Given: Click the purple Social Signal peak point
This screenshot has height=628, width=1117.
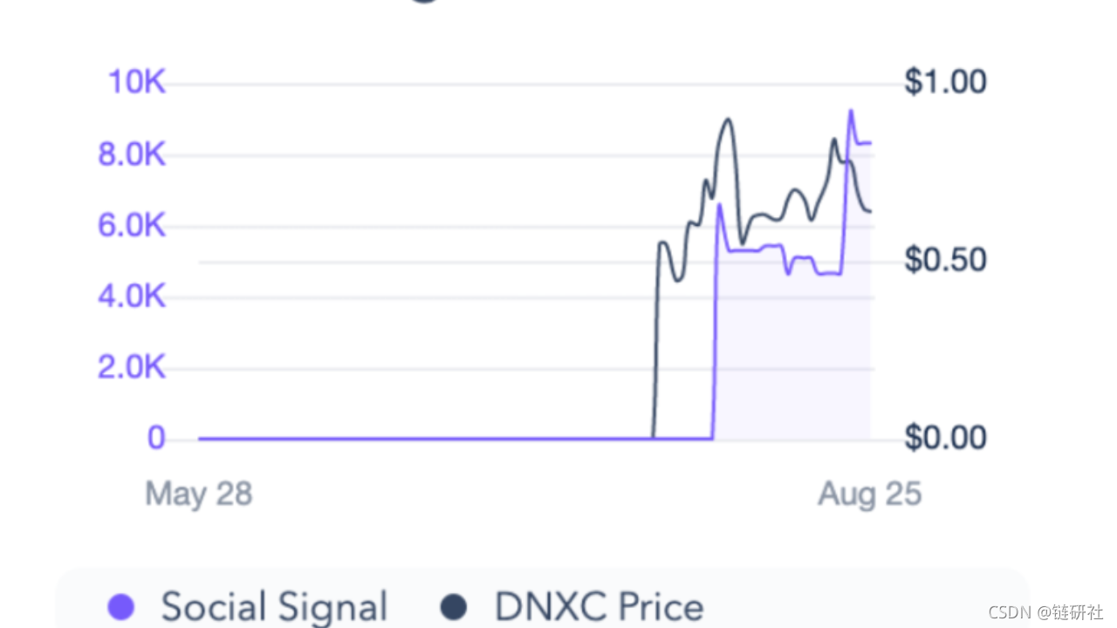Looking at the screenshot, I should pyautogui.click(x=851, y=111).
